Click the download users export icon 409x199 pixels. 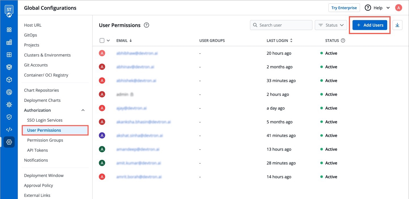click(x=397, y=25)
